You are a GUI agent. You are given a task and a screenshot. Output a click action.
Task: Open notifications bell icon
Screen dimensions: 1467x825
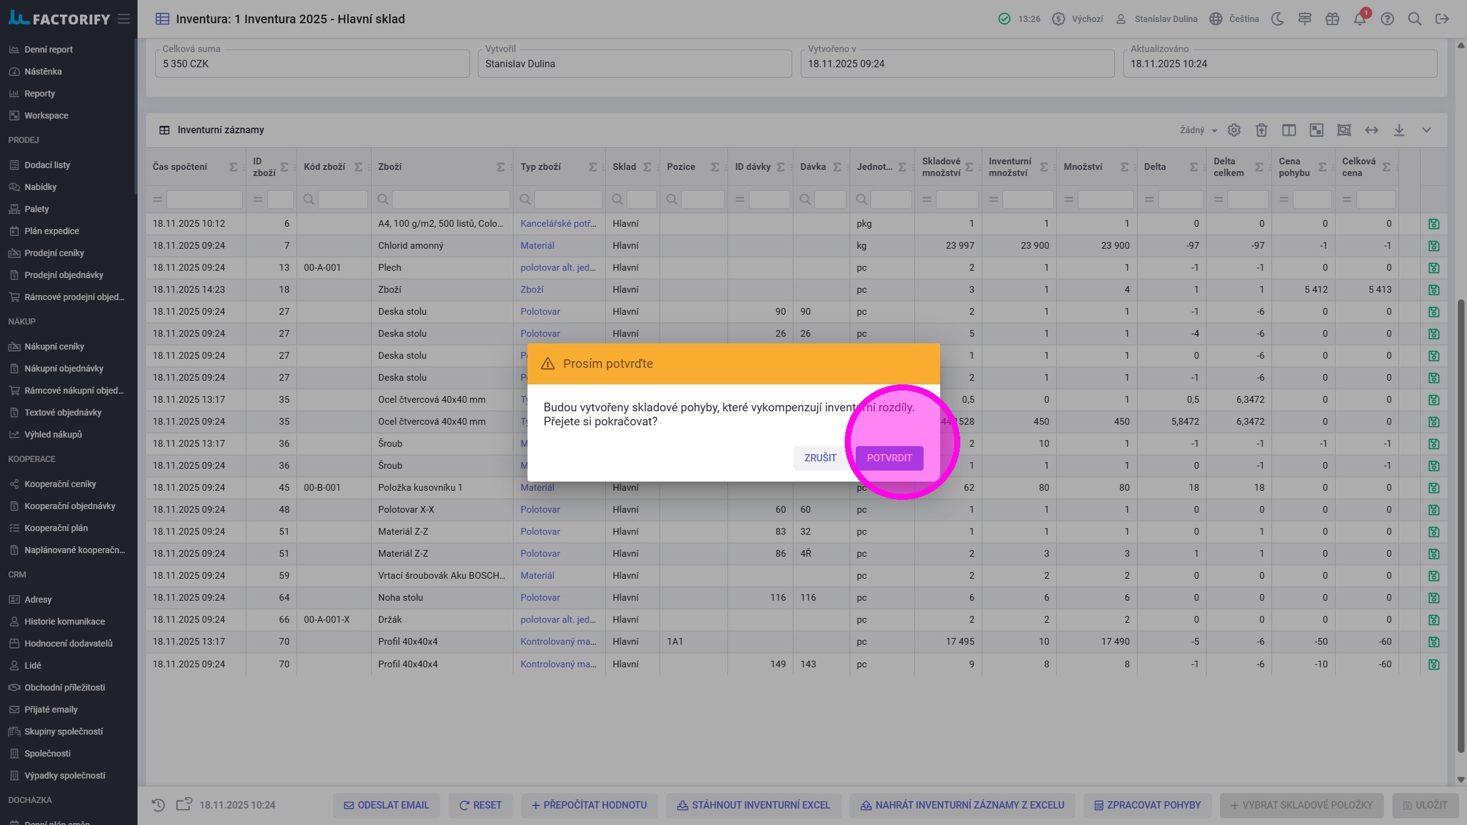[x=1359, y=19]
